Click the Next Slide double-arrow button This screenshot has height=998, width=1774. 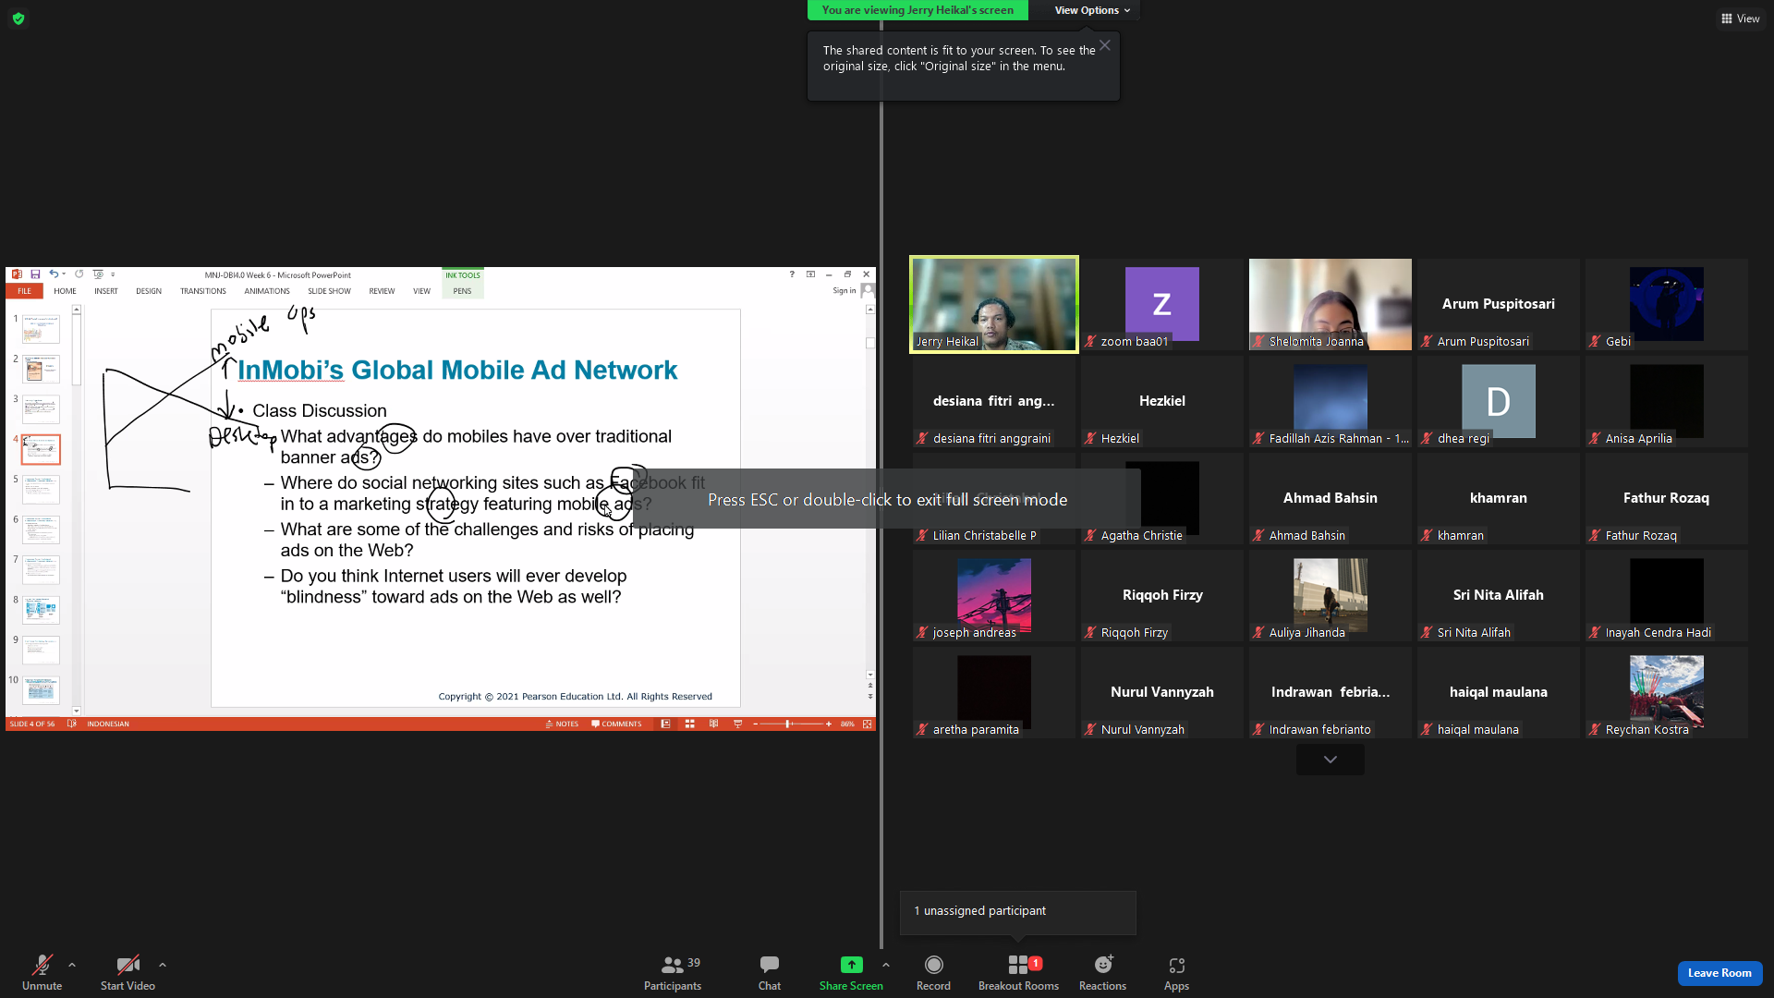pos(870,697)
